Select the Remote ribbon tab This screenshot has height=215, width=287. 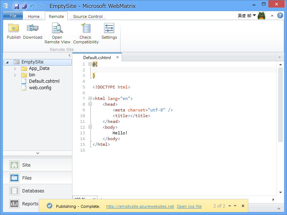(56, 16)
